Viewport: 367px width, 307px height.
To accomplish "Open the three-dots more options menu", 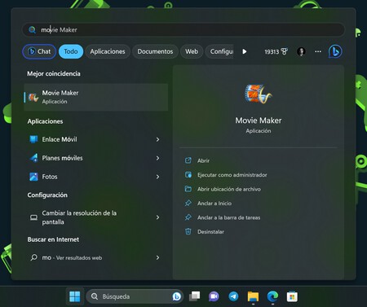I will (318, 51).
